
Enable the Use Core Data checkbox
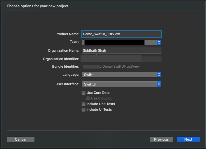coord(84,93)
